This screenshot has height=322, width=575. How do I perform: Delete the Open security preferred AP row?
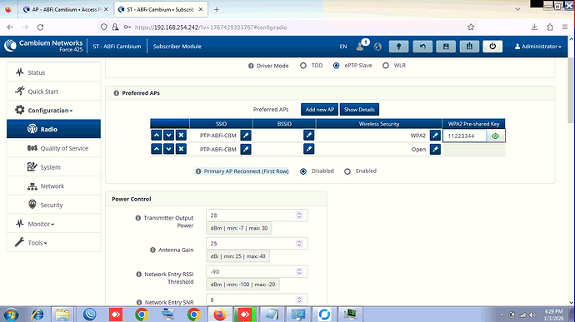pos(181,149)
